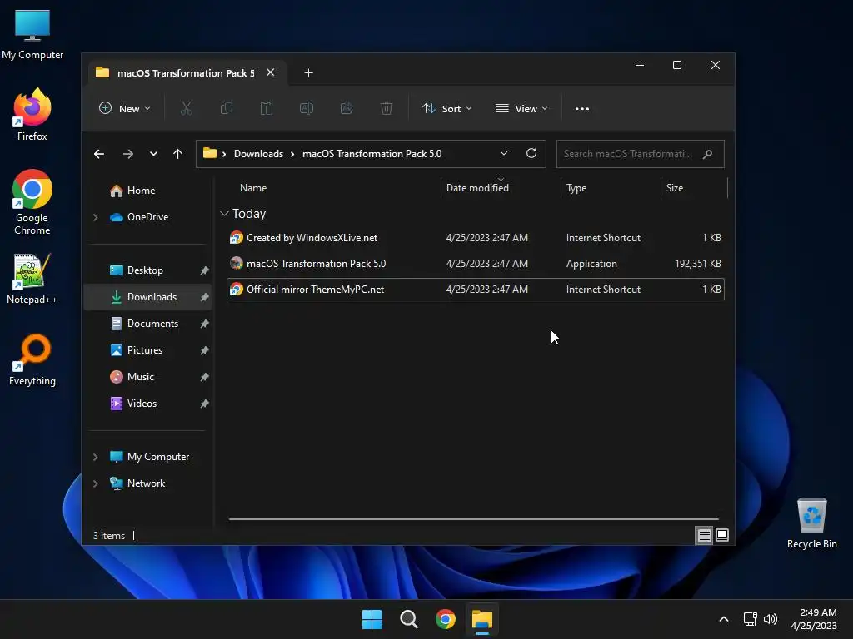The width and height of the screenshot is (853, 639).
Task: Click the Cut scissors icon in toolbar
Action: [x=186, y=109]
